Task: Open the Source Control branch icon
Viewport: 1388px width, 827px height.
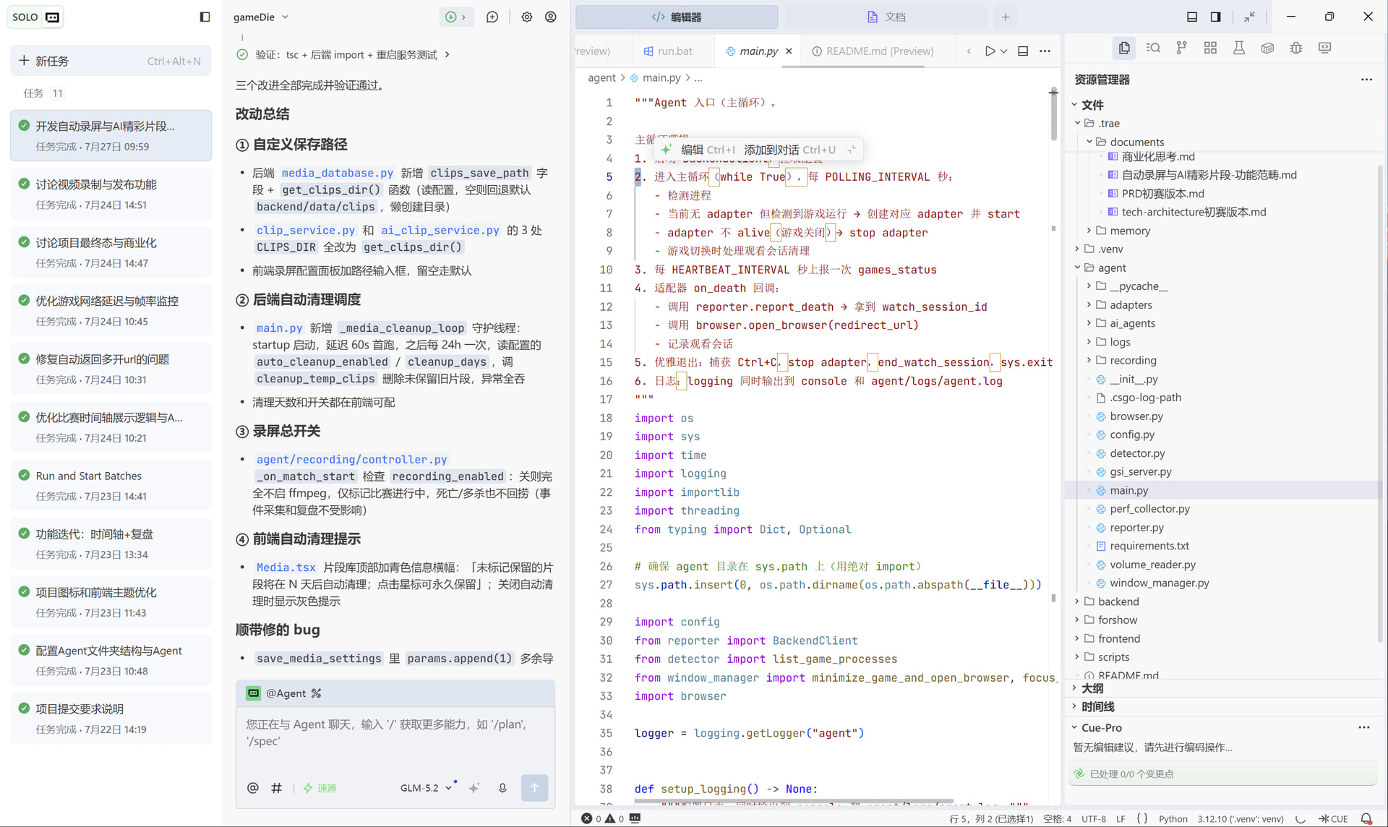Action: [x=1181, y=48]
